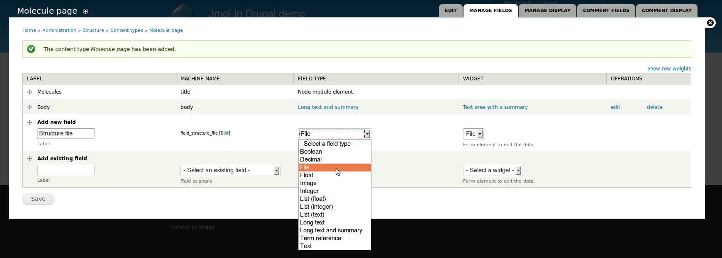This screenshot has height=258, width=722.
Task: Click the empty label input for existing field
Action: [x=66, y=170]
